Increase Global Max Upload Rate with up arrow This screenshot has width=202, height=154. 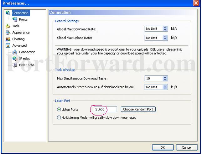pyautogui.click(x=165, y=37)
